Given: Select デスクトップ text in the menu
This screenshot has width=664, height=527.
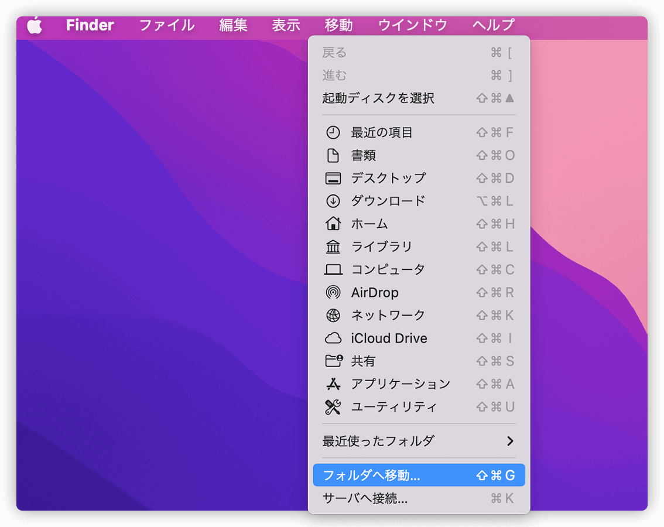Looking at the screenshot, I should pos(388,179).
